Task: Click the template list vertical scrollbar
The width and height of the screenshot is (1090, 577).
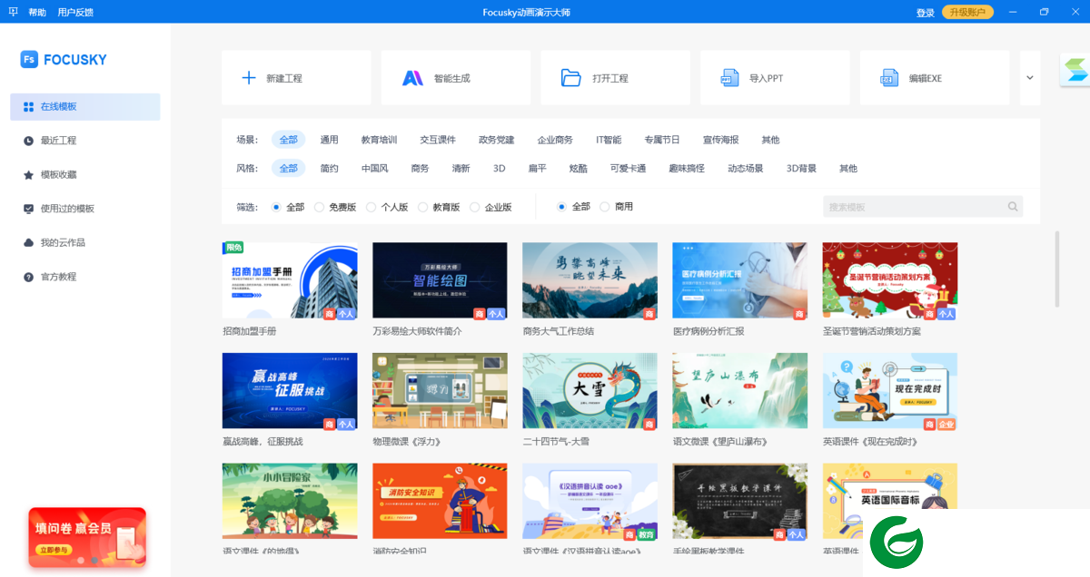Action: [x=1056, y=269]
